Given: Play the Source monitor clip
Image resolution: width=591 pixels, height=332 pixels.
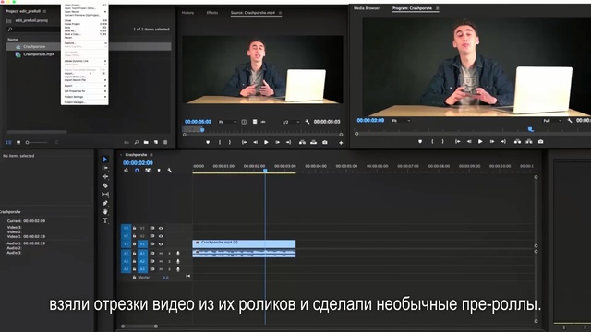Looking at the screenshot, I should 266,142.
